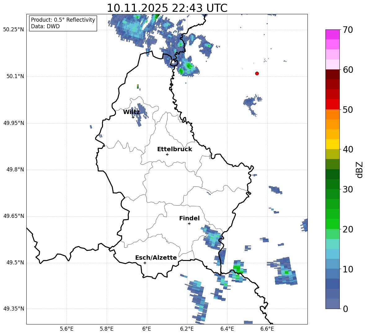
Task: Click the Product: 0.5° Reflectivity text
Action: coord(63,20)
